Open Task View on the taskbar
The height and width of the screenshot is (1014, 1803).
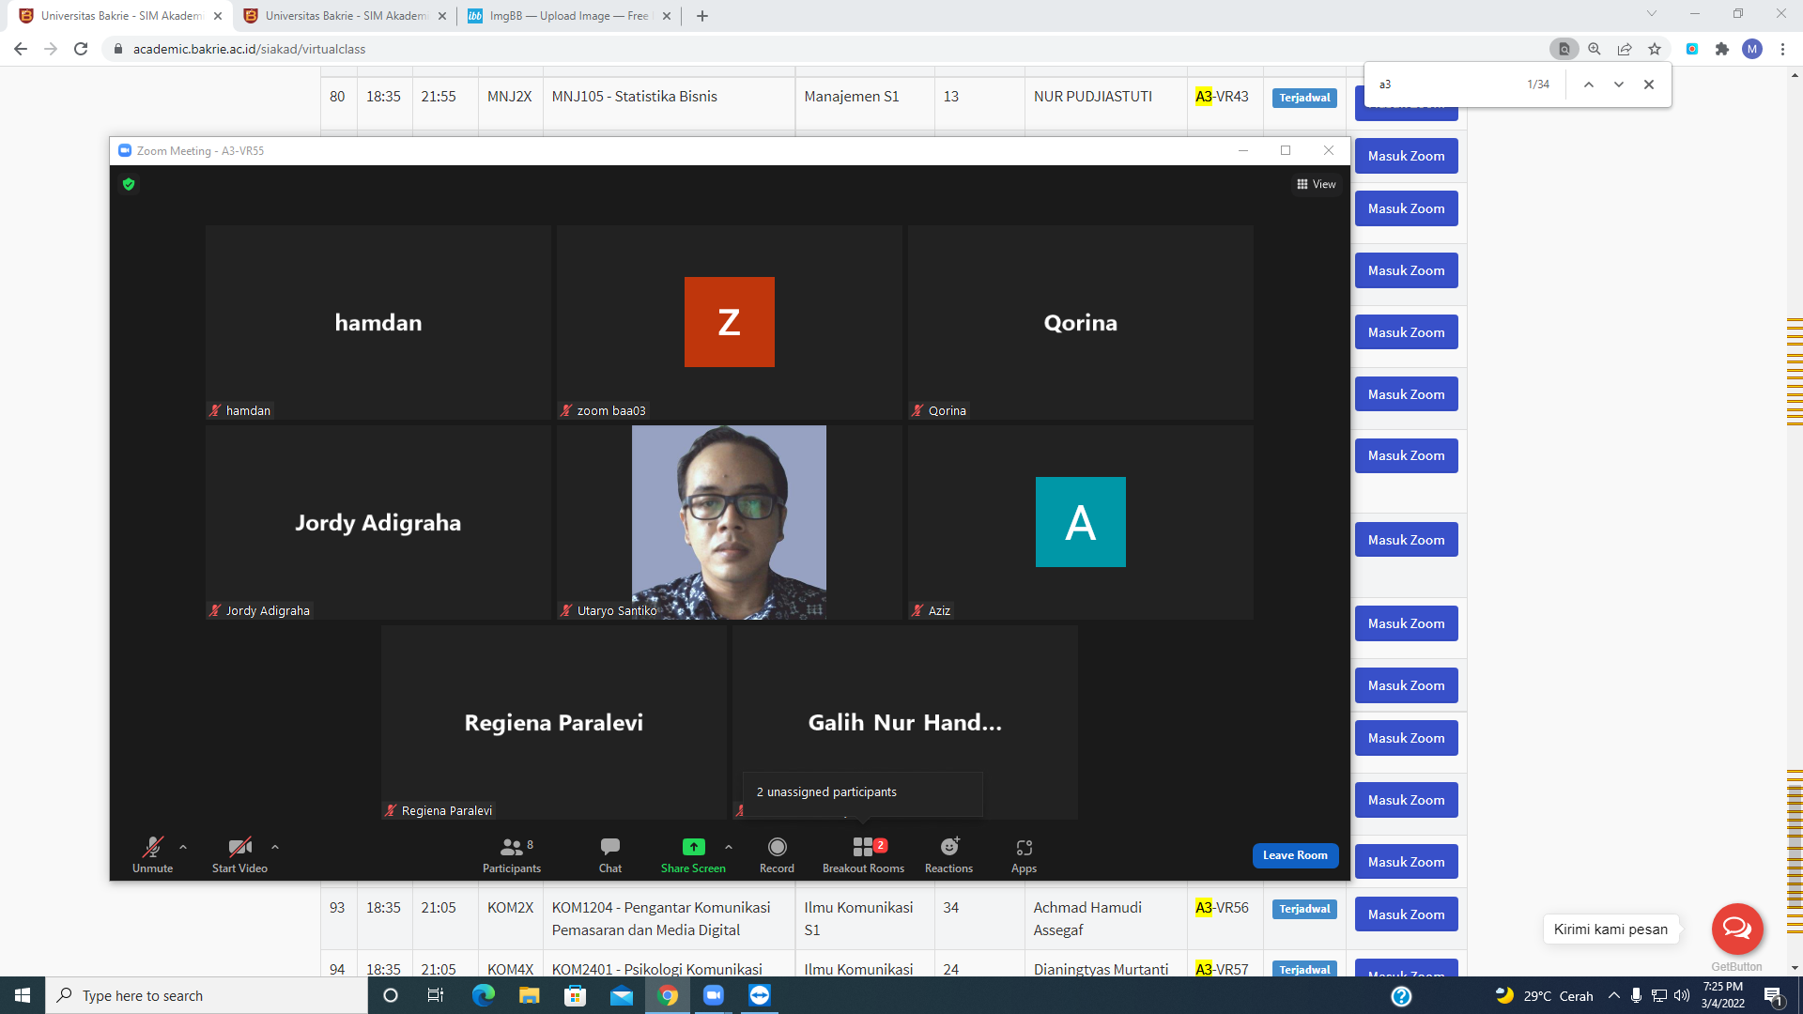coord(436,995)
